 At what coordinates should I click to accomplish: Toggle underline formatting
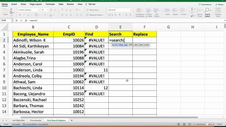coord(28,15)
